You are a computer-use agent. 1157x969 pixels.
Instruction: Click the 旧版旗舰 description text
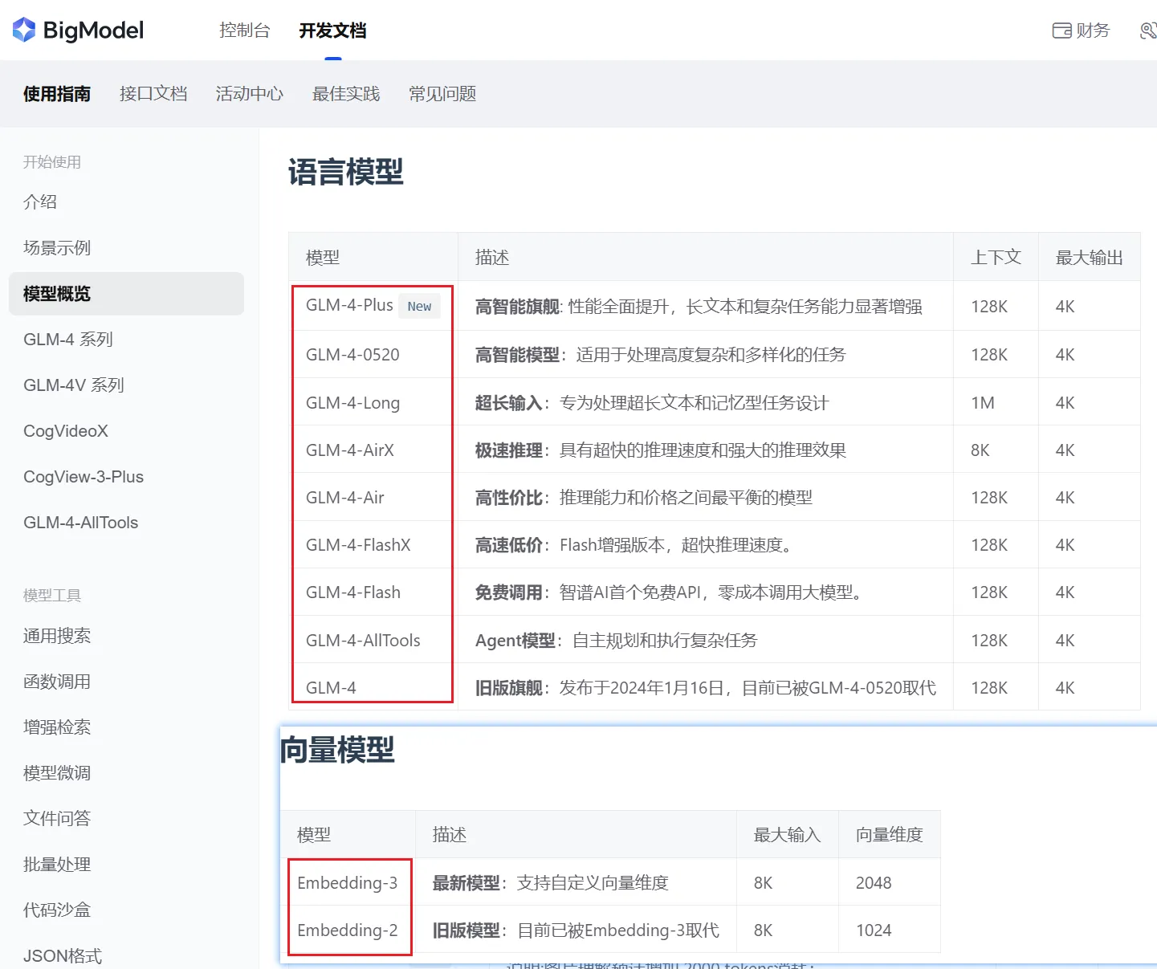point(706,688)
